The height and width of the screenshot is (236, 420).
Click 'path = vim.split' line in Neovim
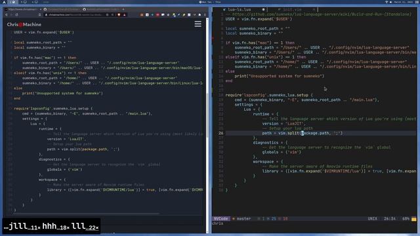click(302, 133)
